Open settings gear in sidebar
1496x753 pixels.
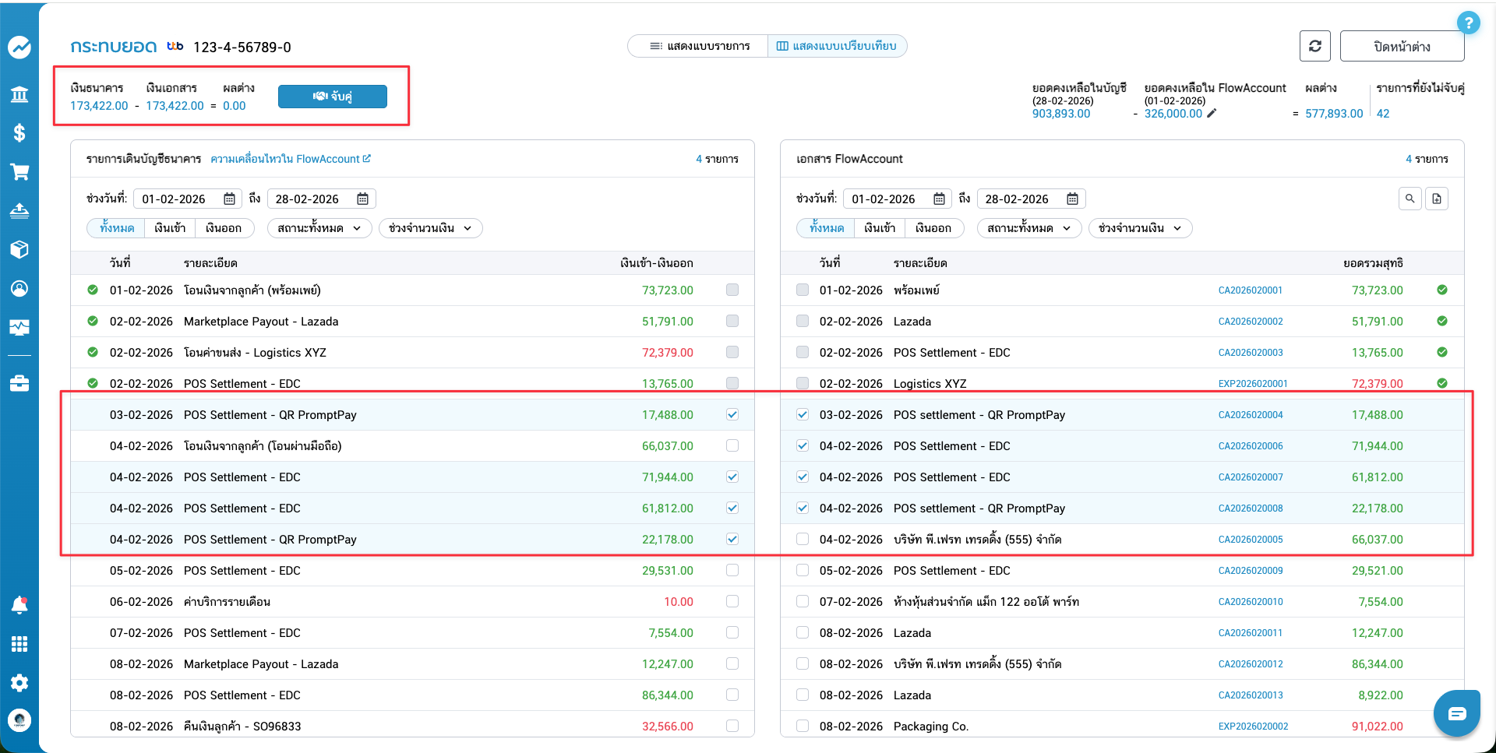click(19, 683)
